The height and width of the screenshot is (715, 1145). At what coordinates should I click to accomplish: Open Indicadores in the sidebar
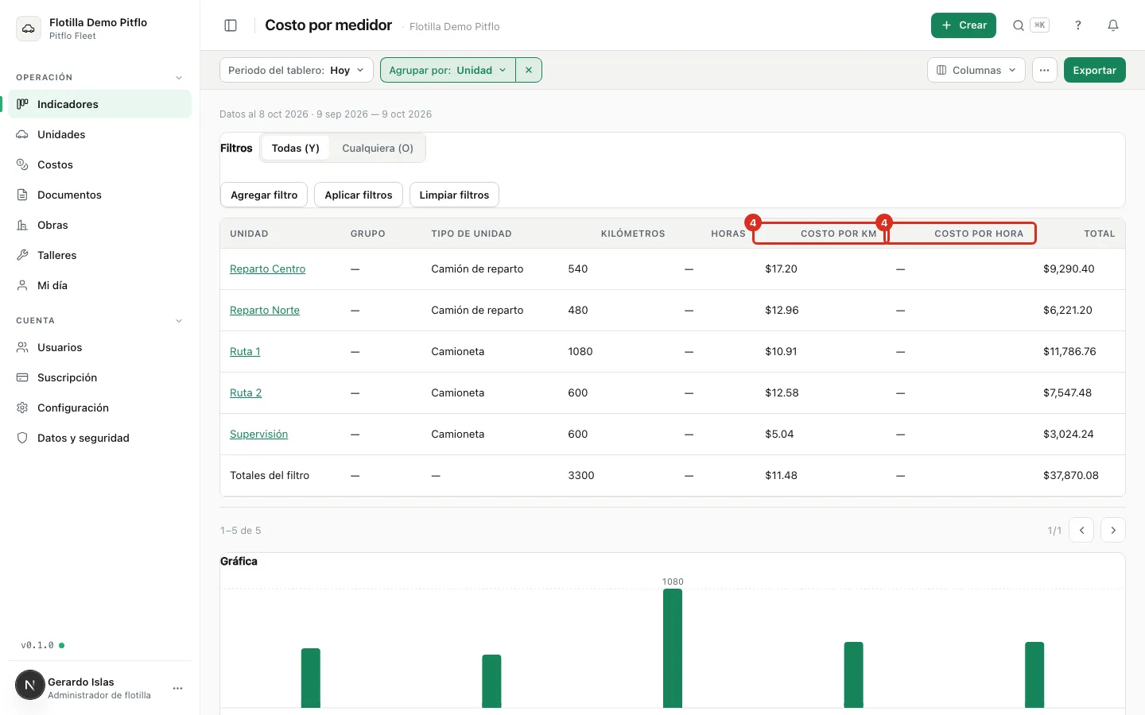[x=100, y=104]
